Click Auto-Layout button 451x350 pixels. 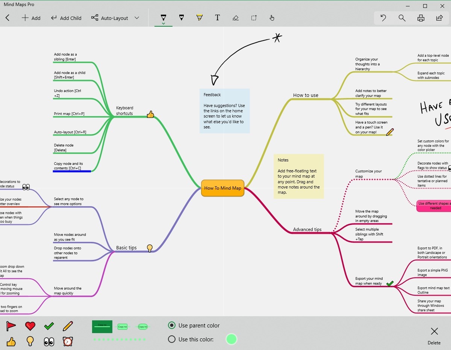point(110,18)
